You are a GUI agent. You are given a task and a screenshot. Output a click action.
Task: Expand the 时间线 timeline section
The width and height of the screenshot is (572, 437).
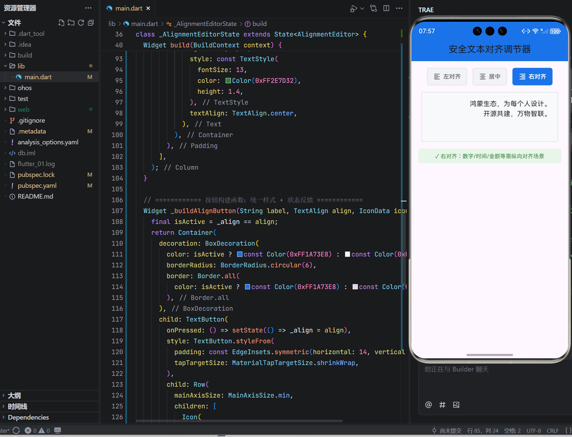(49, 406)
